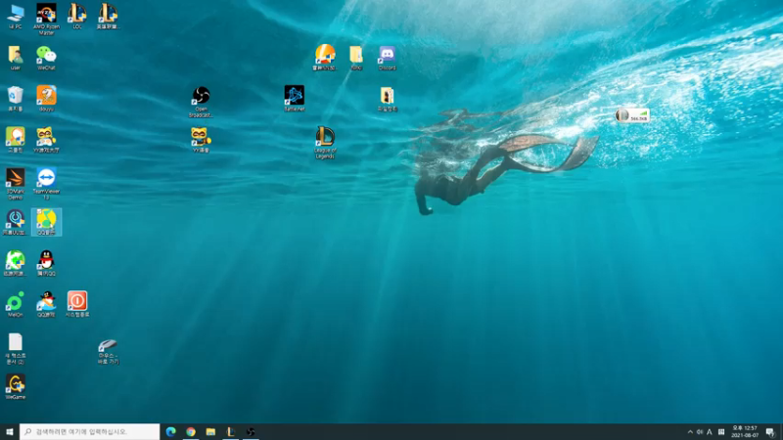
Task: Open the douyu shortcut
Action: [x=46, y=99]
